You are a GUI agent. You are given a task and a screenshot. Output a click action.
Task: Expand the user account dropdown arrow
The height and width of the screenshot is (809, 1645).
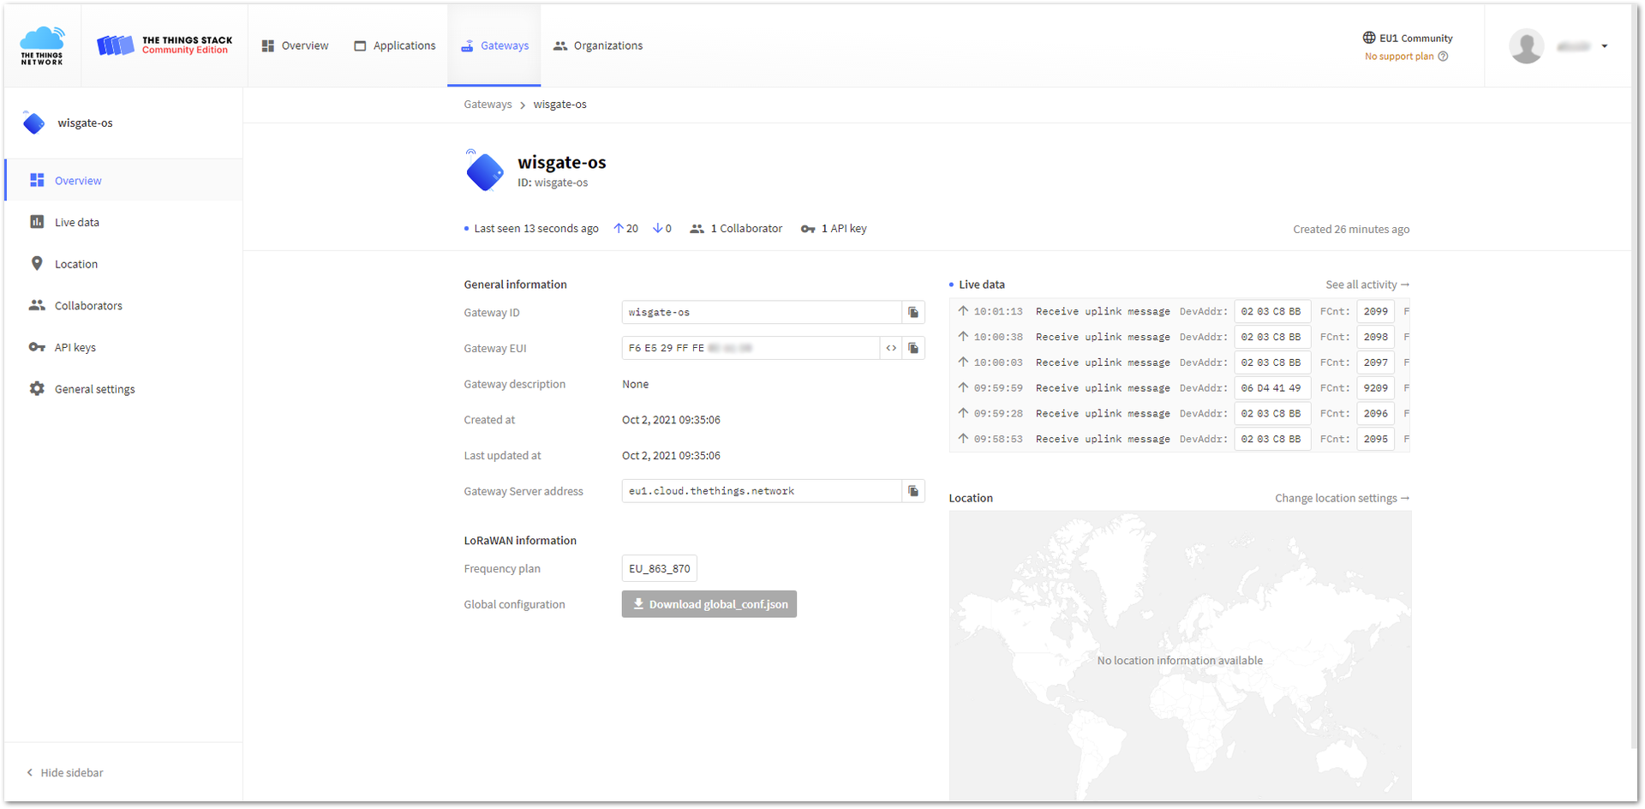(x=1605, y=46)
